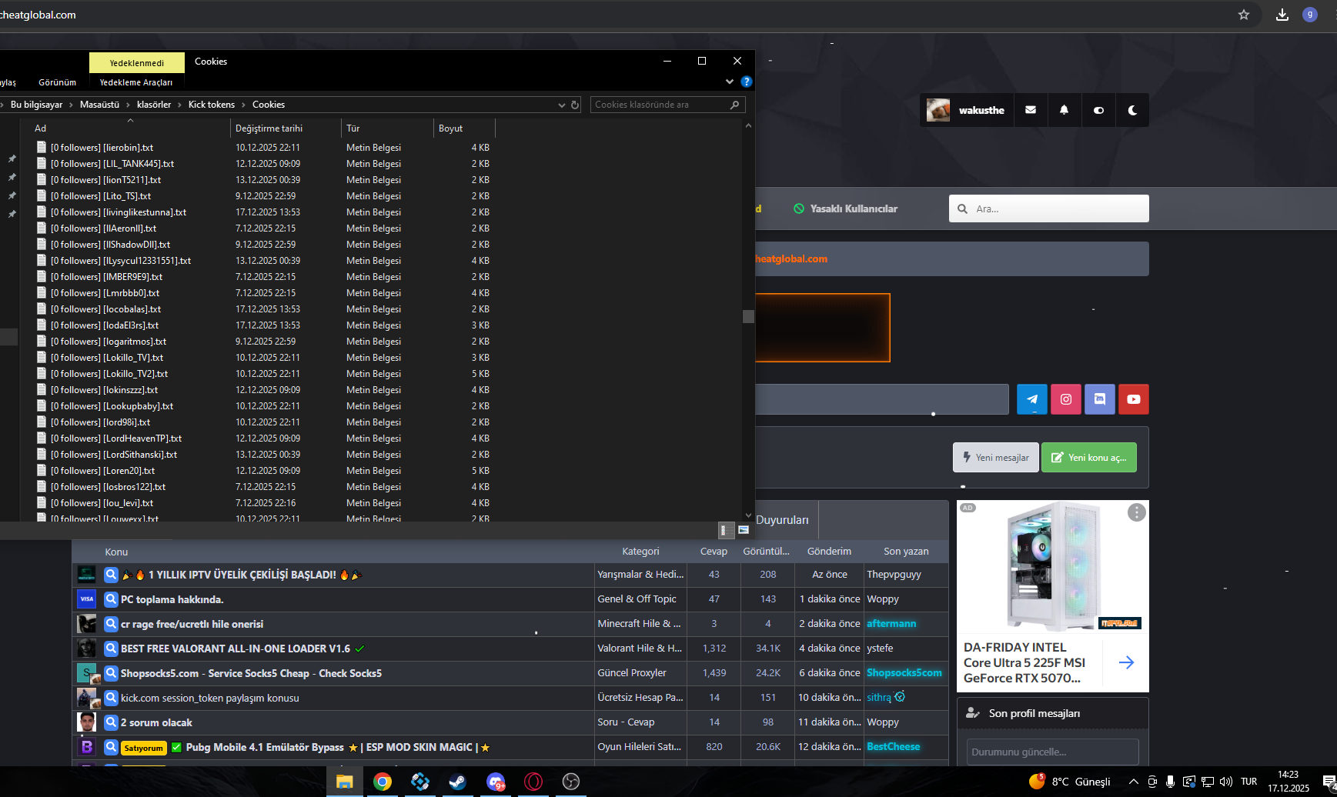Sort files by Değiştirme tarihi column
Image resolution: width=1337 pixels, height=797 pixels.
[286, 128]
